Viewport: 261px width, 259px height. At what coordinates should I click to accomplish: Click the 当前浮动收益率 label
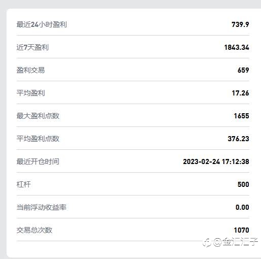42,207
